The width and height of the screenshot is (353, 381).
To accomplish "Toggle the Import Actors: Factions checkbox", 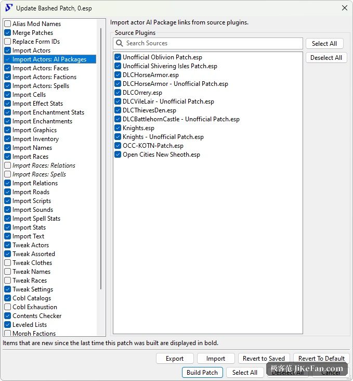I will coord(8,77).
